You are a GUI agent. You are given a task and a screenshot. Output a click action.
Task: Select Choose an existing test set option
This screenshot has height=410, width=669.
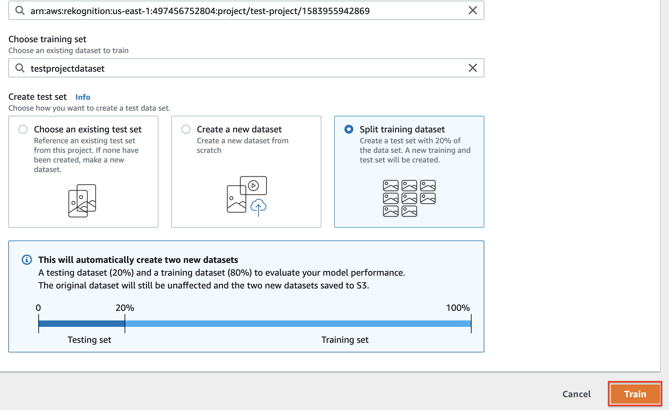tap(23, 129)
